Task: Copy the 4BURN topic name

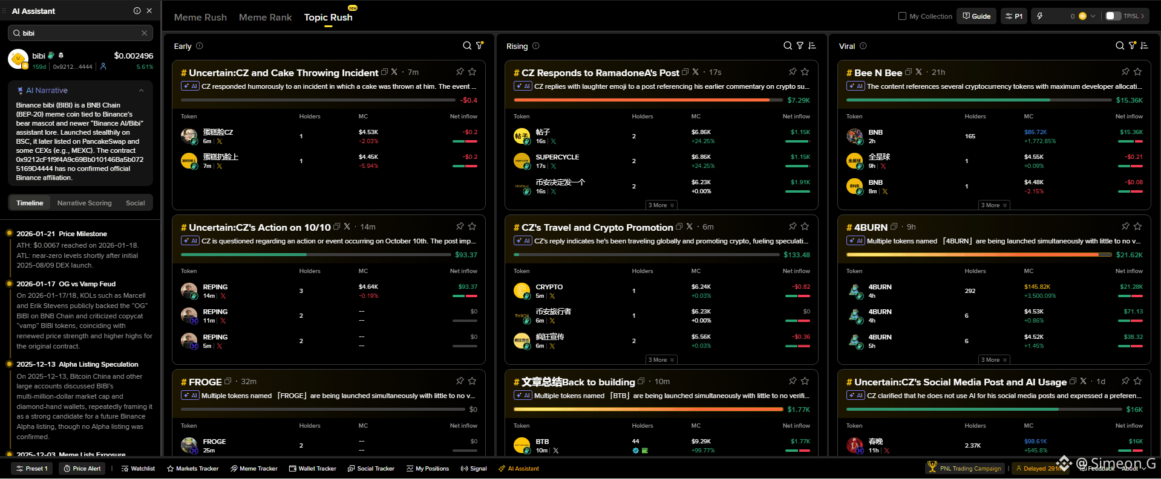Action: click(x=894, y=227)
